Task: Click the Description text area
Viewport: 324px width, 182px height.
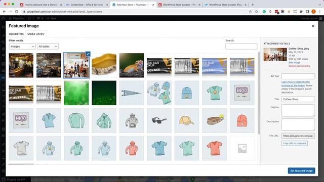Action: coord(298,124)
